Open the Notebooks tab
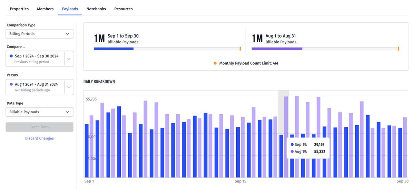414x189 pixels. pyautogui.click(x=96, y=9)
